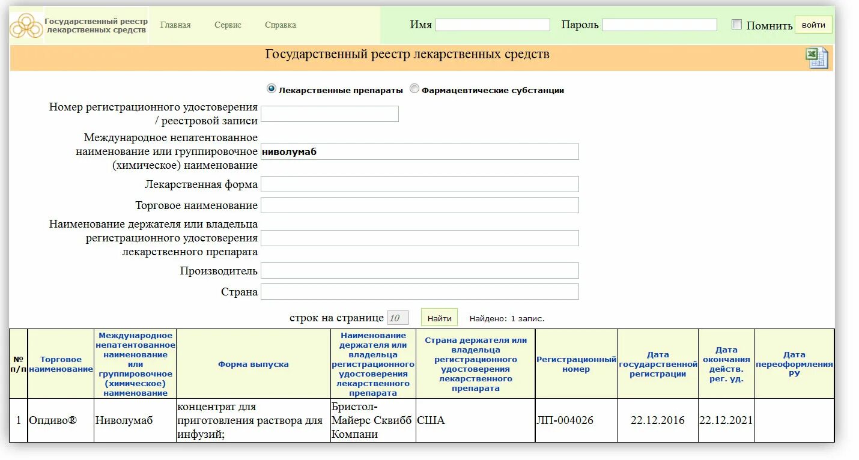Sort by Регистрационный номер column header
The width and height of the screenshot is (859, 460).
[576, 364]
